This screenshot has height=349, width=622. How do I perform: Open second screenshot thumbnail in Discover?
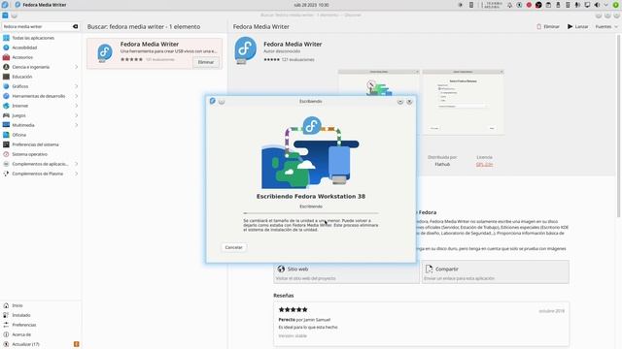(464, 102)
